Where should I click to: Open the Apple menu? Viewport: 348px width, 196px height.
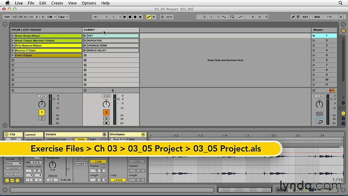(x=7, y=3)
